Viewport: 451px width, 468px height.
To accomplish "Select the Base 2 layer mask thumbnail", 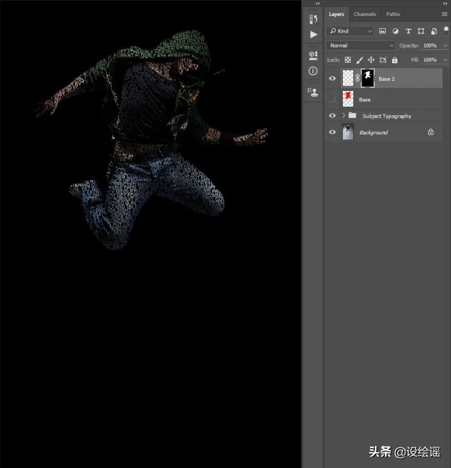I will (x=368, y=78).
